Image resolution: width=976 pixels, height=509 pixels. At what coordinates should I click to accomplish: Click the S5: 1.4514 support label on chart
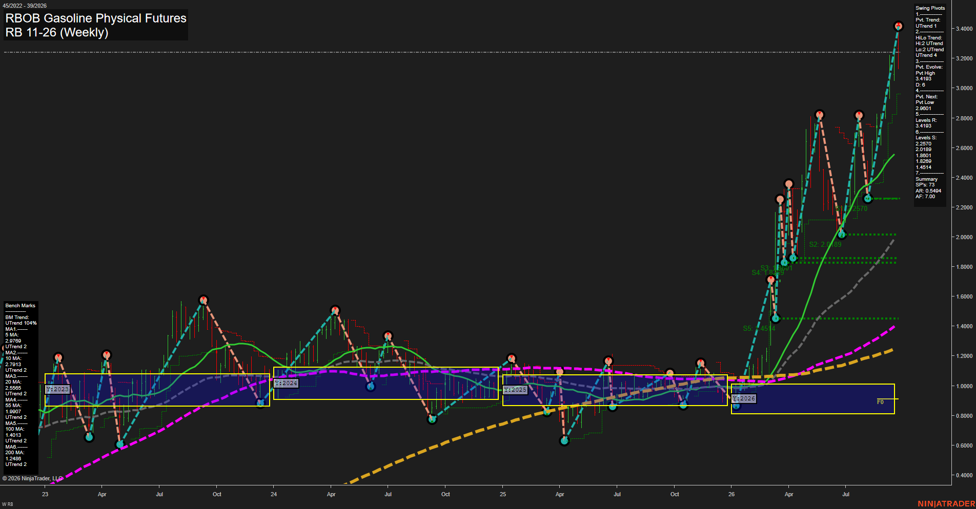pyautogui.click(x=759, y=328)
